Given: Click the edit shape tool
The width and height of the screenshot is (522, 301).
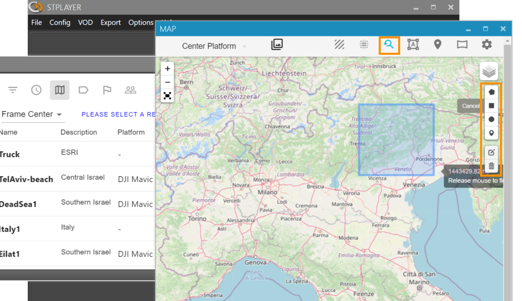Looking at the screenshot, I should tap(491, 152).
